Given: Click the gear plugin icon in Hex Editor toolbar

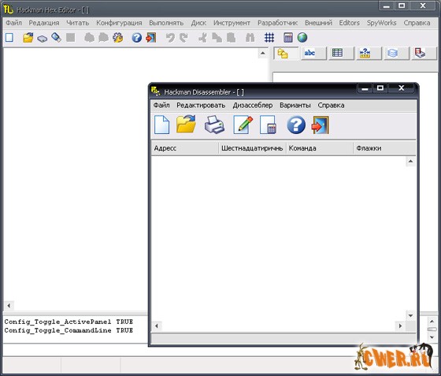Looking at the screenshot, I should tap(117, 37).
